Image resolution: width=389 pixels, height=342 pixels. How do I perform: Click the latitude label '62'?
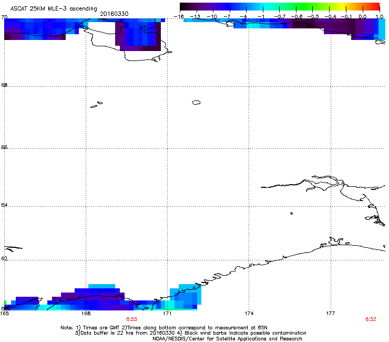pyautogui.click(x=4, y=258)
